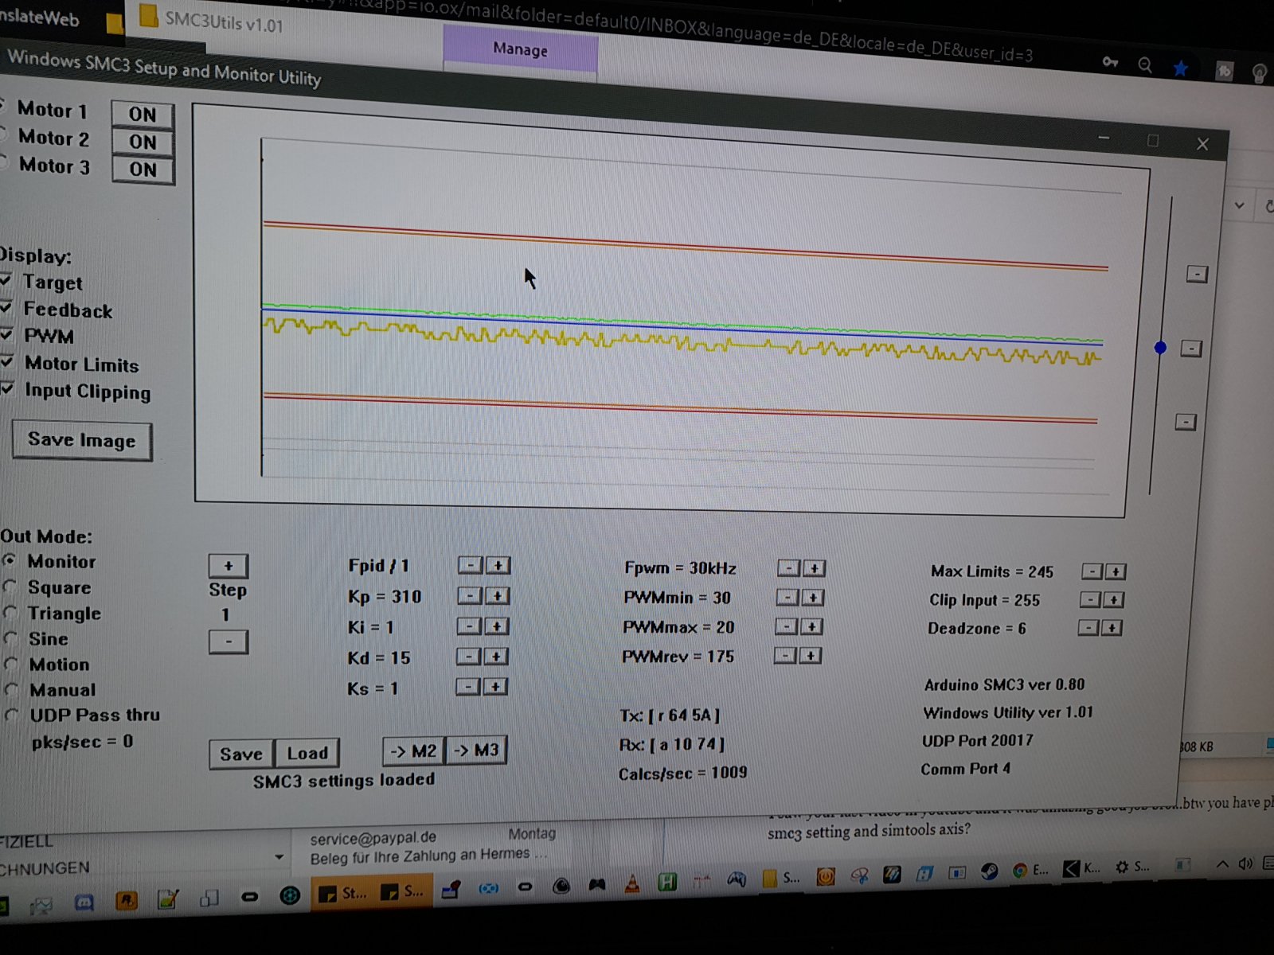Decrease PWMmin with its minus button
The height and width of the screenshot is (955, 1274).
click(787, 598)
